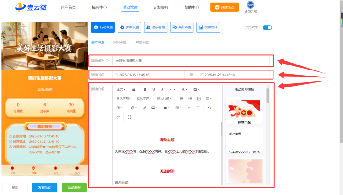The height and width of the screenshot is (195, 343).
Task: Click the blue 发布活动 button
Action: (45, 188)
